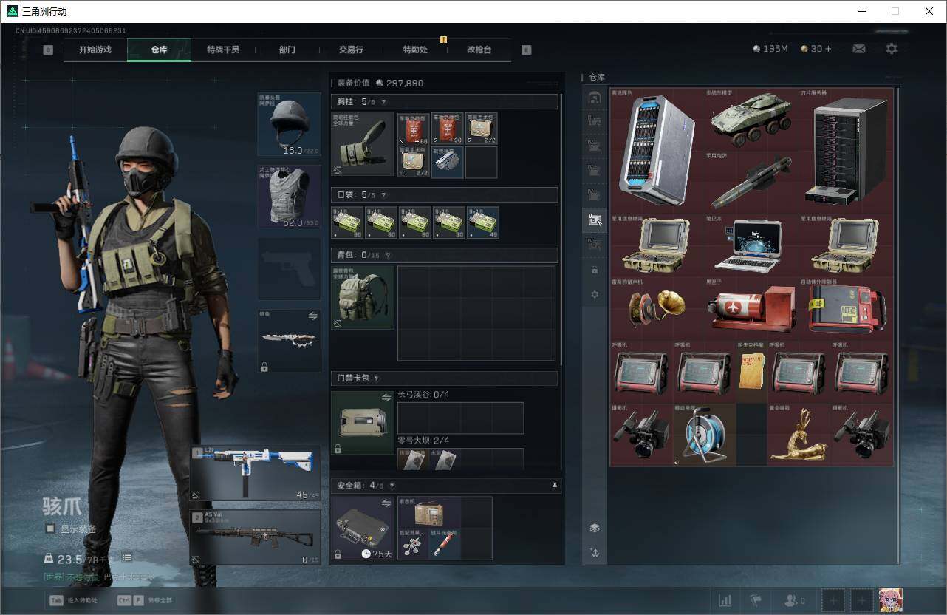Select the 高速阵列 item in warehouse
The height and width of the screenshot is (615, 947).
click(657, 151)
